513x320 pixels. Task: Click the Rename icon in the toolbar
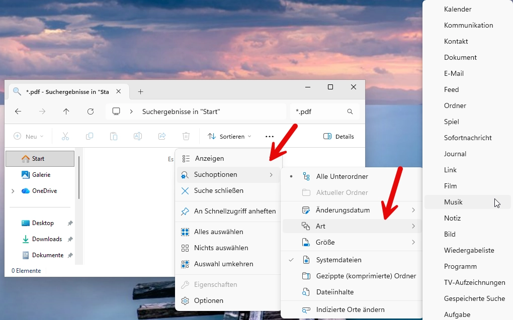click(x=138, y=136)
